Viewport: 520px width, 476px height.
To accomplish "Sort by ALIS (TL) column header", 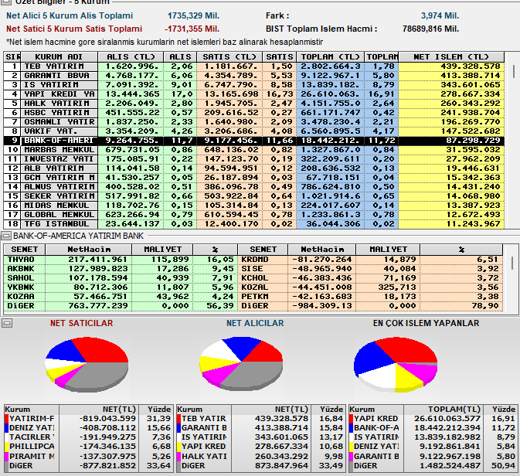I will pyautogui.click(x=131, y=56).
